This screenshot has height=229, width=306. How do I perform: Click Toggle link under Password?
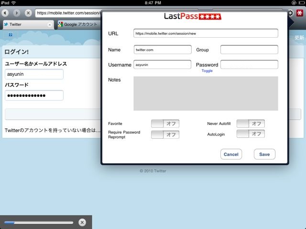[x=207, y=71]
